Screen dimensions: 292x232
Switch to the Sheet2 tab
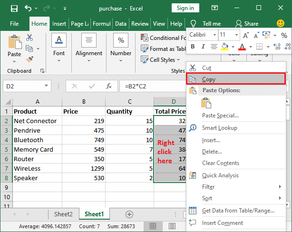tap(63, 214)
